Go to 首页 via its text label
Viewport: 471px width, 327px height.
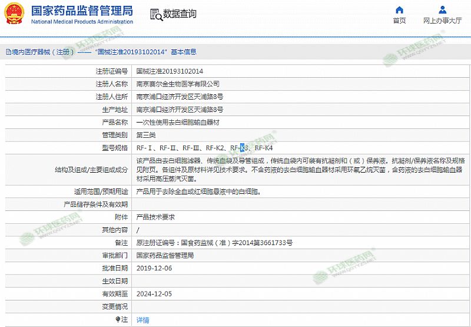click(399, 21)
